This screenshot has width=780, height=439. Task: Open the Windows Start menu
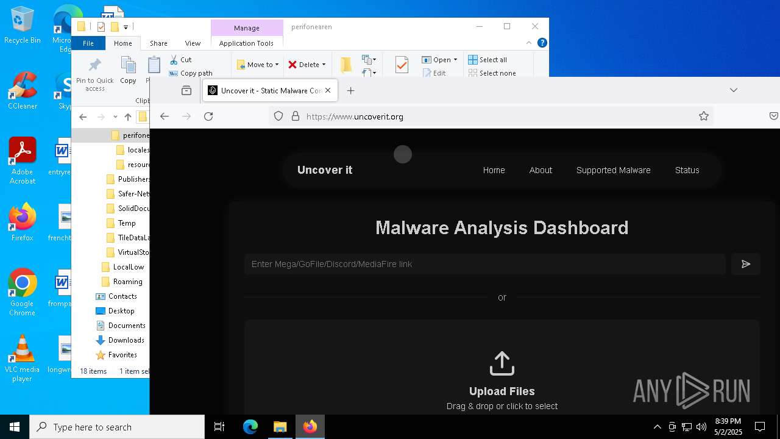click(15, 427)
